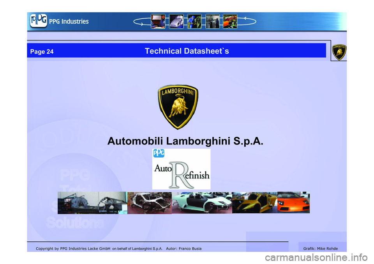The width and height of the screenshot is (374, 264).
Task: Click the small blue PPG badge above Auto Refinish
Action: 159,153
